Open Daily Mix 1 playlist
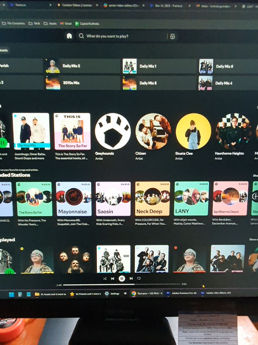 click(x=159, y=66)
